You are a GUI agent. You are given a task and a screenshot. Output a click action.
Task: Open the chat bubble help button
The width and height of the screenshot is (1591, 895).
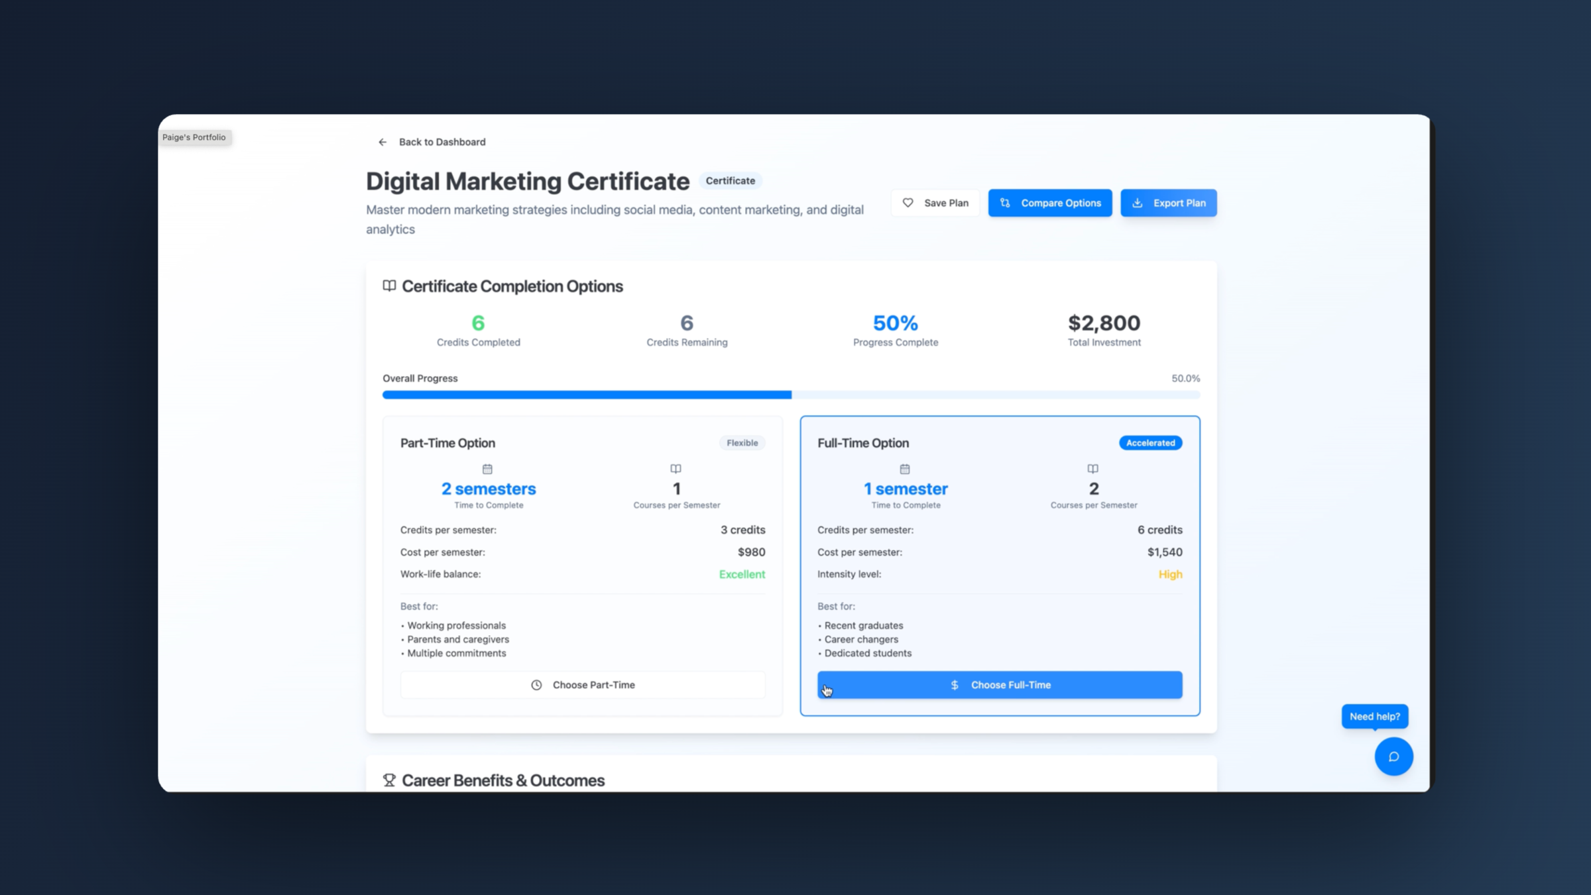coord(1393,756)
